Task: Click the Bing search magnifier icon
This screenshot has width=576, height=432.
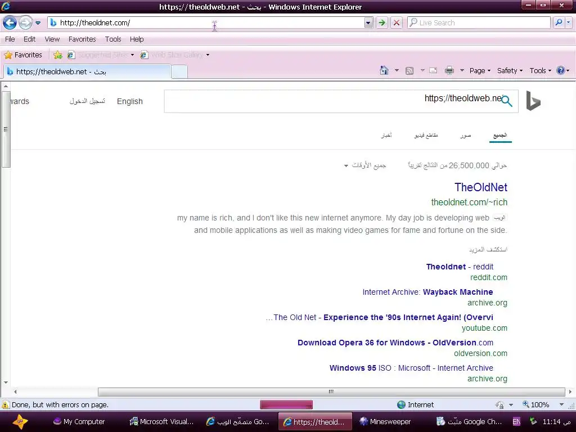Action: click(507, 101)
